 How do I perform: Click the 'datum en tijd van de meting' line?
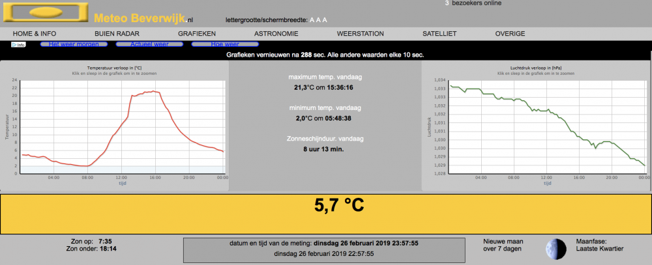(x=324, y=244)
